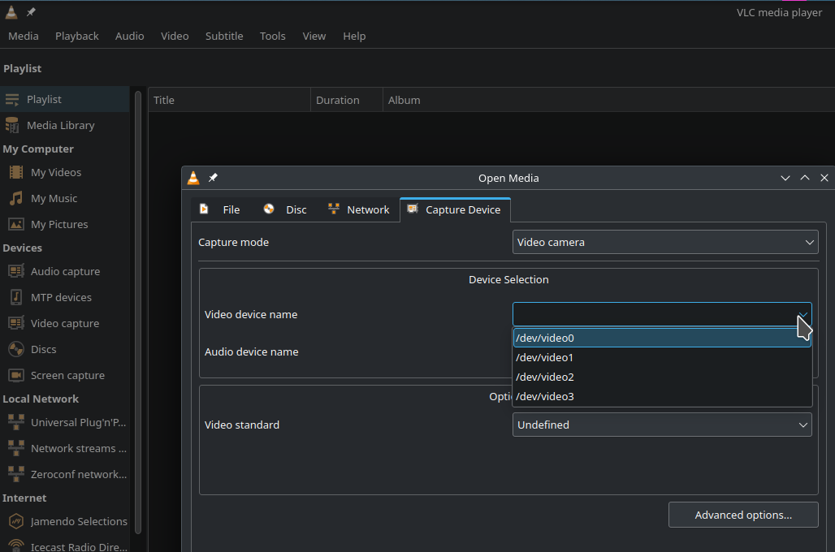The image size is (835, 552).
Task: Click the Zeroconf network icon
Action: click(16, 474)
